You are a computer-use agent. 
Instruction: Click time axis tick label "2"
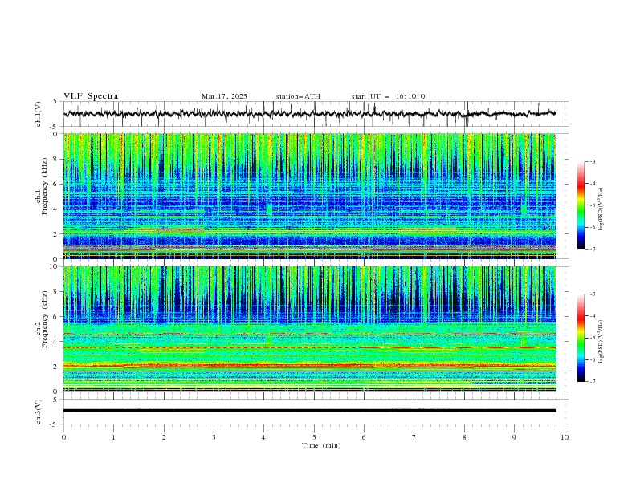point(164,437)
